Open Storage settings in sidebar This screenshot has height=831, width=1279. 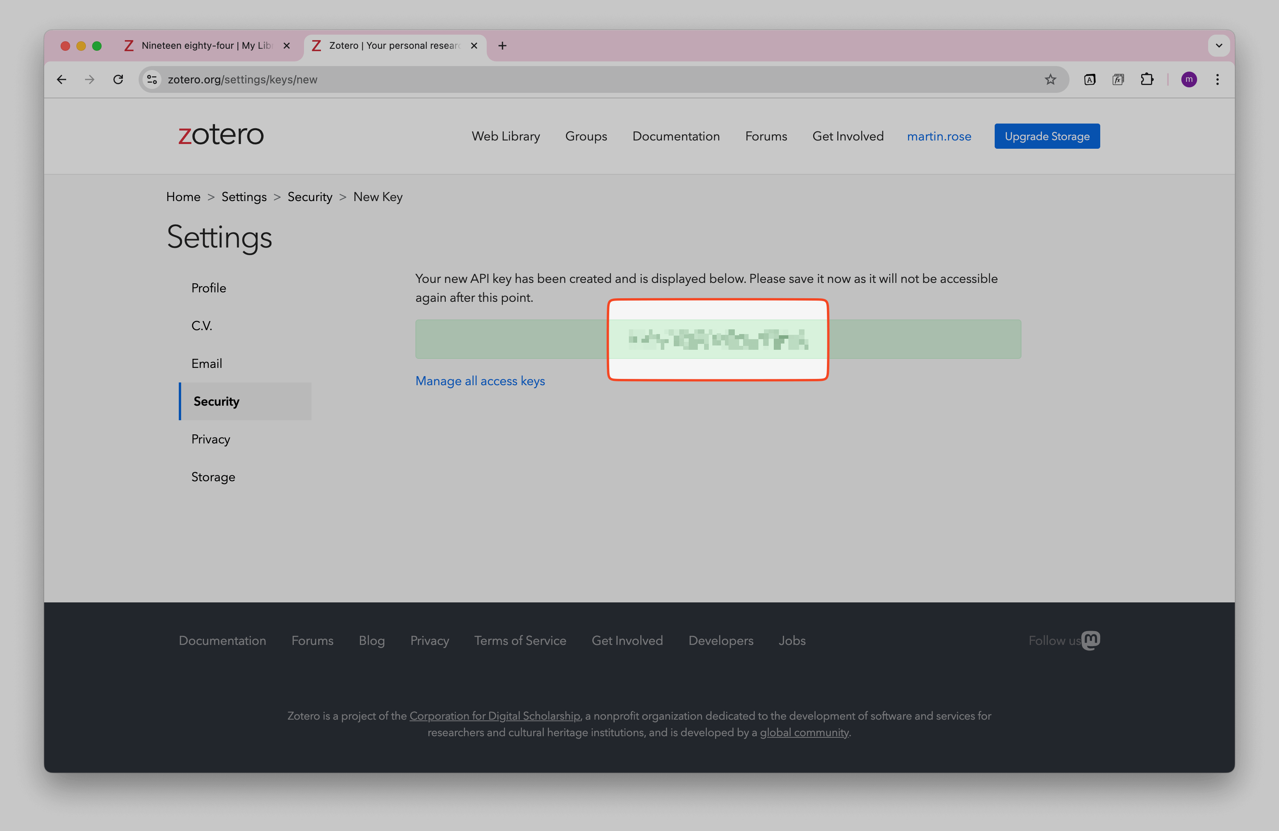pos(213,477)
